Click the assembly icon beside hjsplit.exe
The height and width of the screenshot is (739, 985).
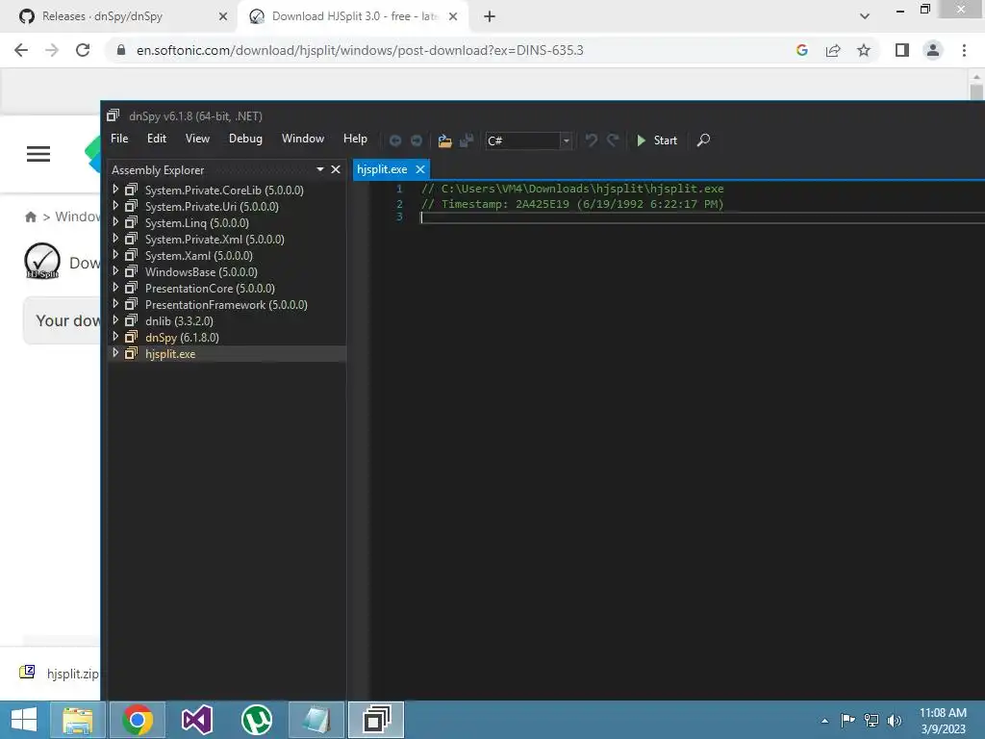(x=131, y=353)
